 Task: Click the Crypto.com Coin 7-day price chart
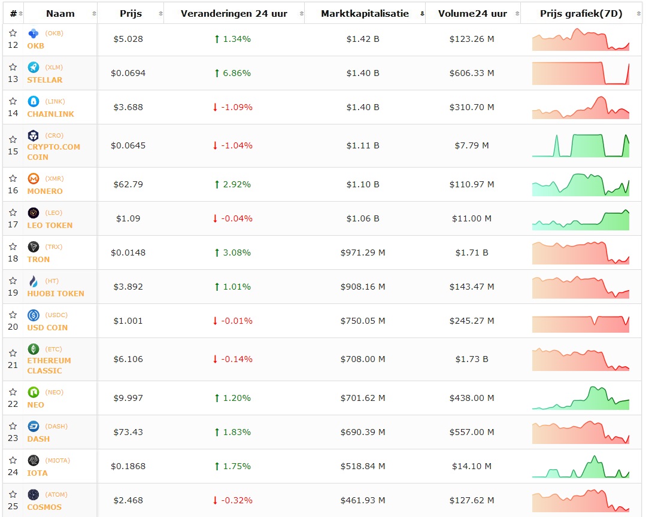[x=580, y=145]
